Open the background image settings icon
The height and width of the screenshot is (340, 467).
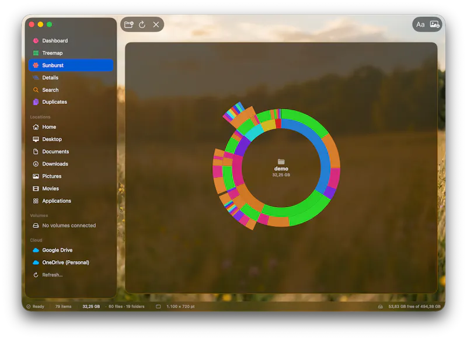pos(434,24)
